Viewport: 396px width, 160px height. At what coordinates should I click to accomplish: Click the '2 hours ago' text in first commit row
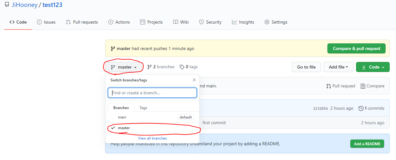point(373,123)
